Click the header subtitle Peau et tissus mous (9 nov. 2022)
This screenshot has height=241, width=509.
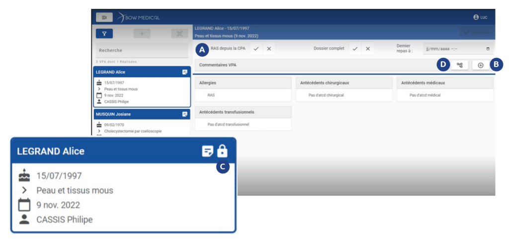[x=227, y=36]
